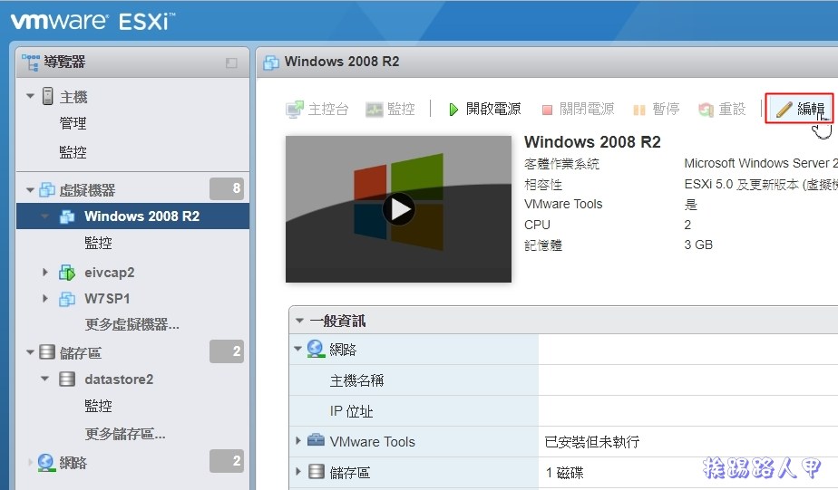The height and width of the screenshot is (490, 838).
Task: Click suspend (暫停) in toolbar
Action: (657, 110)
